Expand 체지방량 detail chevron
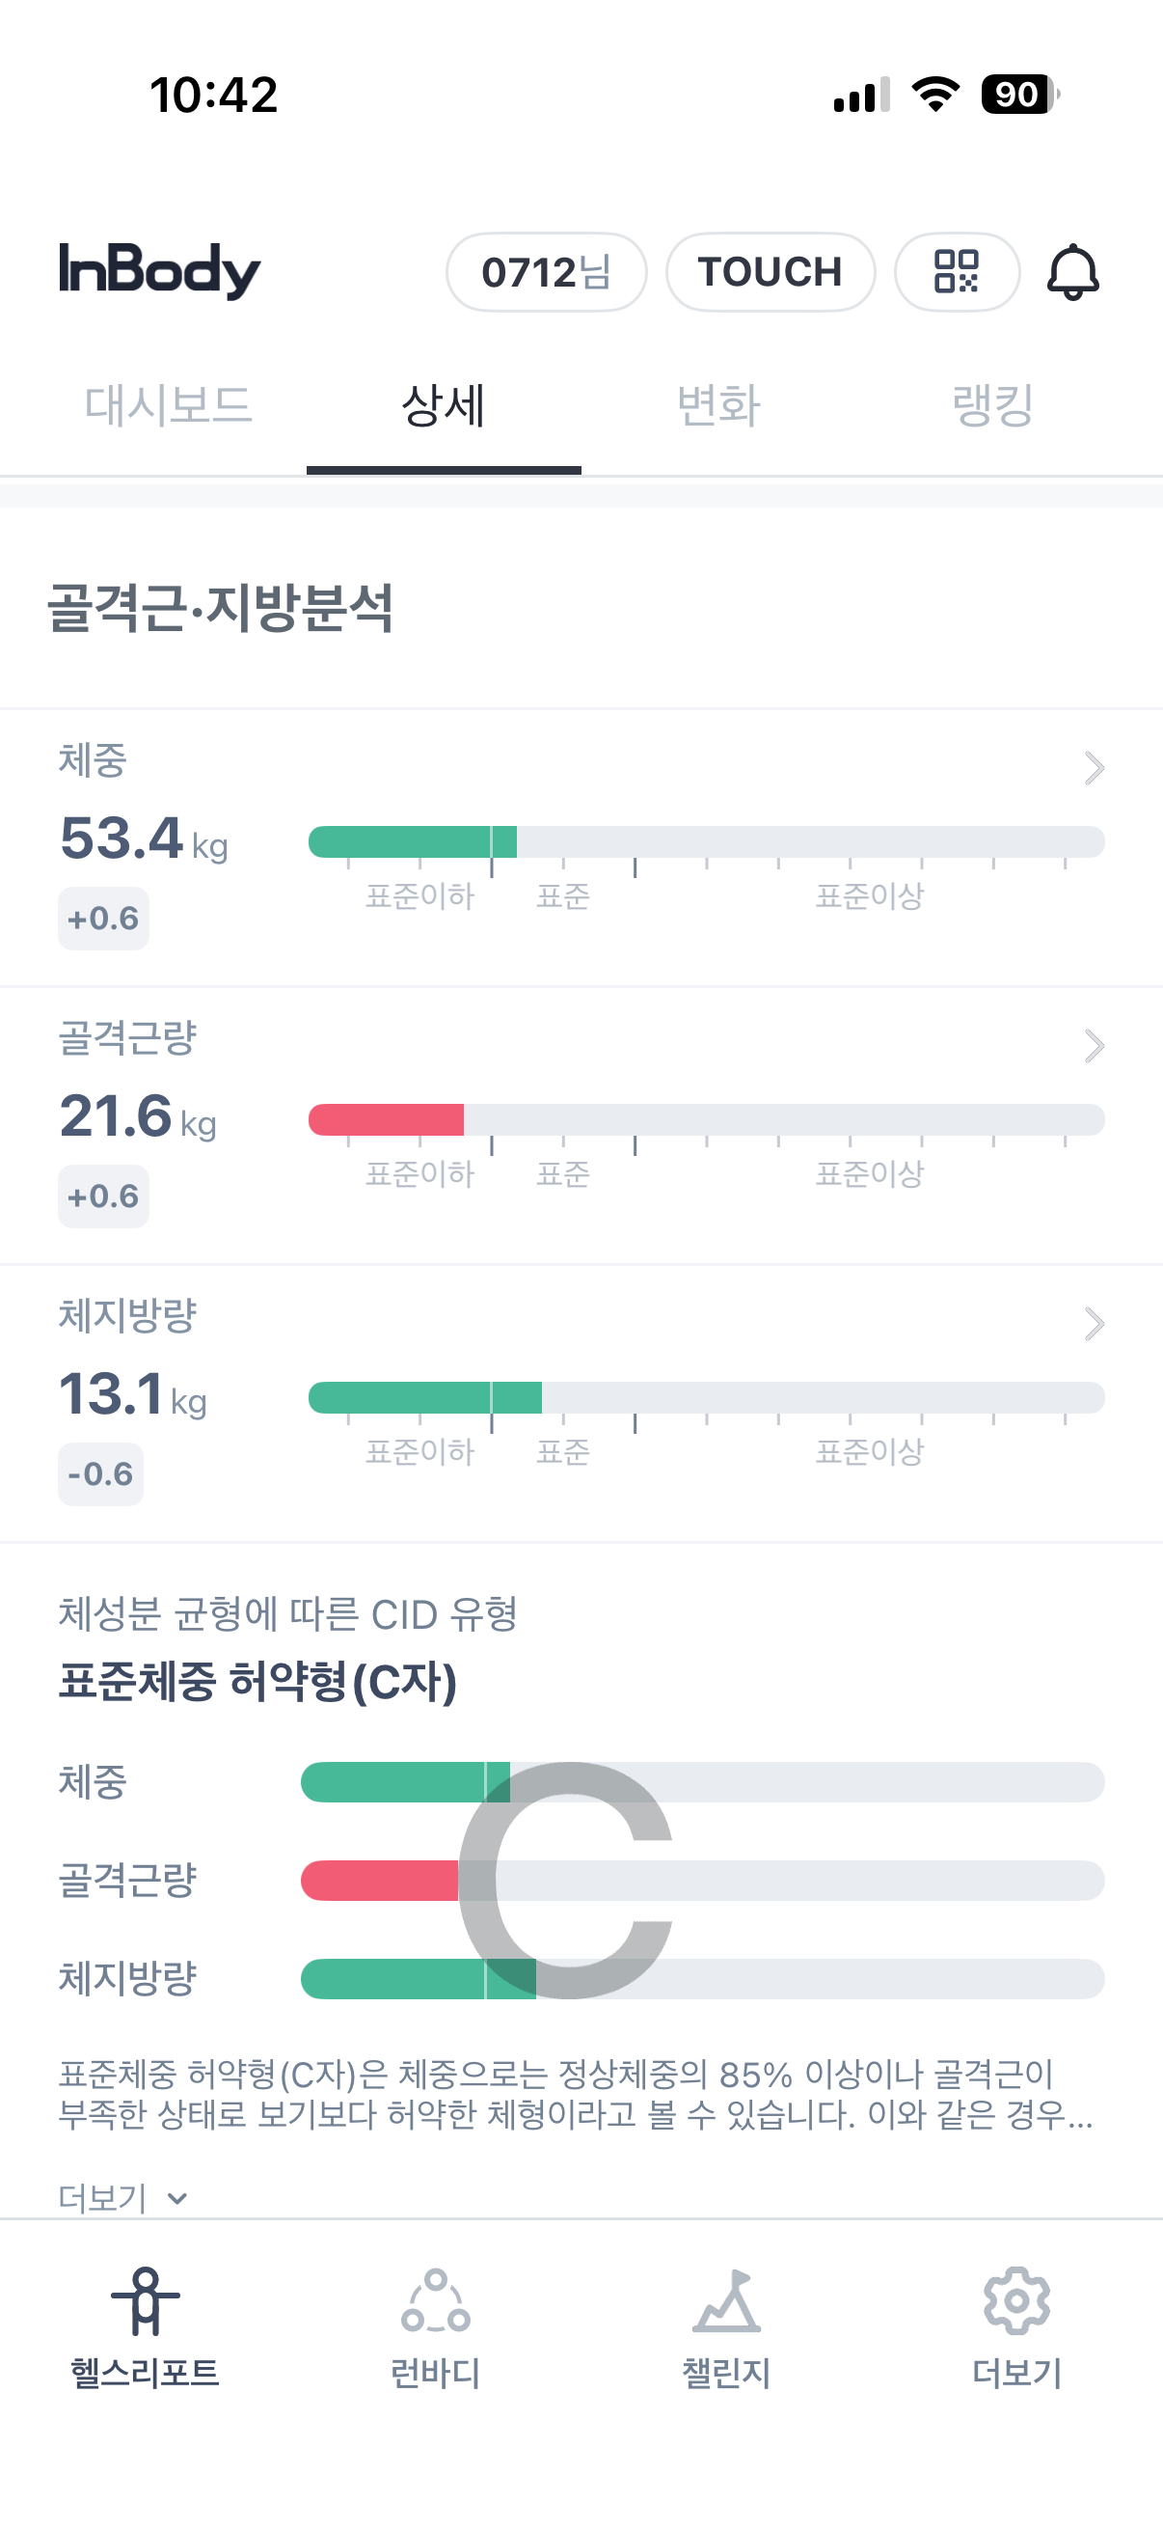The height and width of the screenshot is (2530, 1163). [x=1094, y=1324]
